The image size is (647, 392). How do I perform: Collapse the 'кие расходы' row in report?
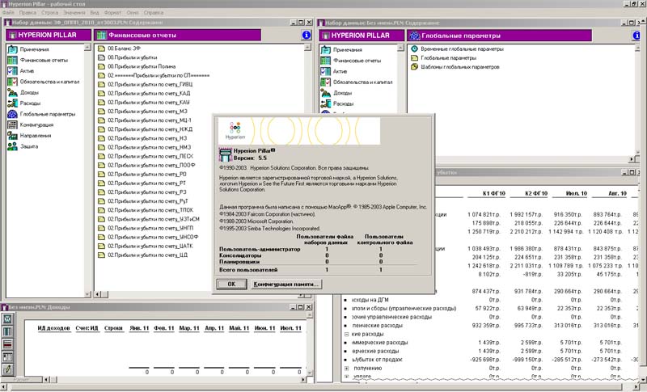(347, 335)
